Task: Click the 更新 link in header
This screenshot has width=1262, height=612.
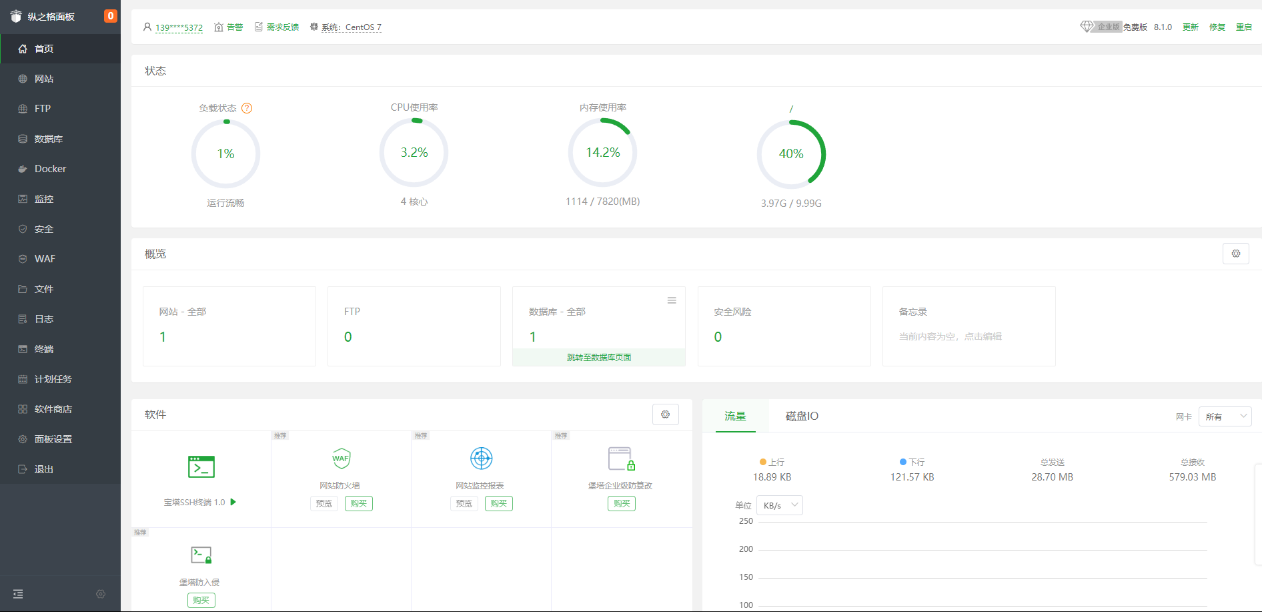Action: (x=1191, y=27)
